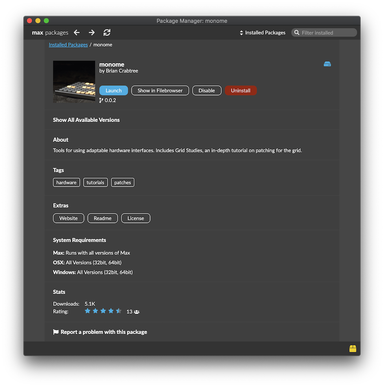This screenshot has height=387, width=384.
Task: Open the Installed Packages breadcrumb link
Action: [x=68, y=45]
